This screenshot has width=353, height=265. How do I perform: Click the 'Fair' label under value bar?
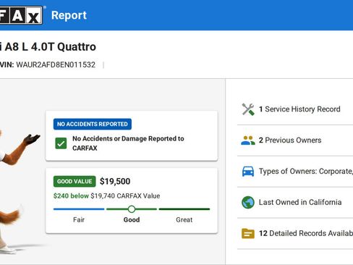79,220
